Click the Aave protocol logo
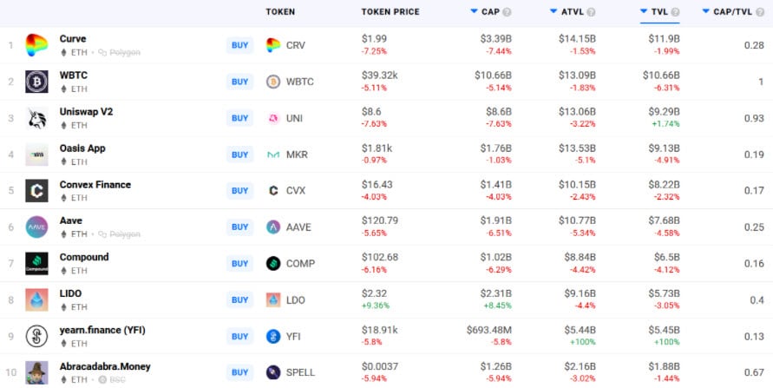This screenshot has width=773, height=388. point(36,227)
